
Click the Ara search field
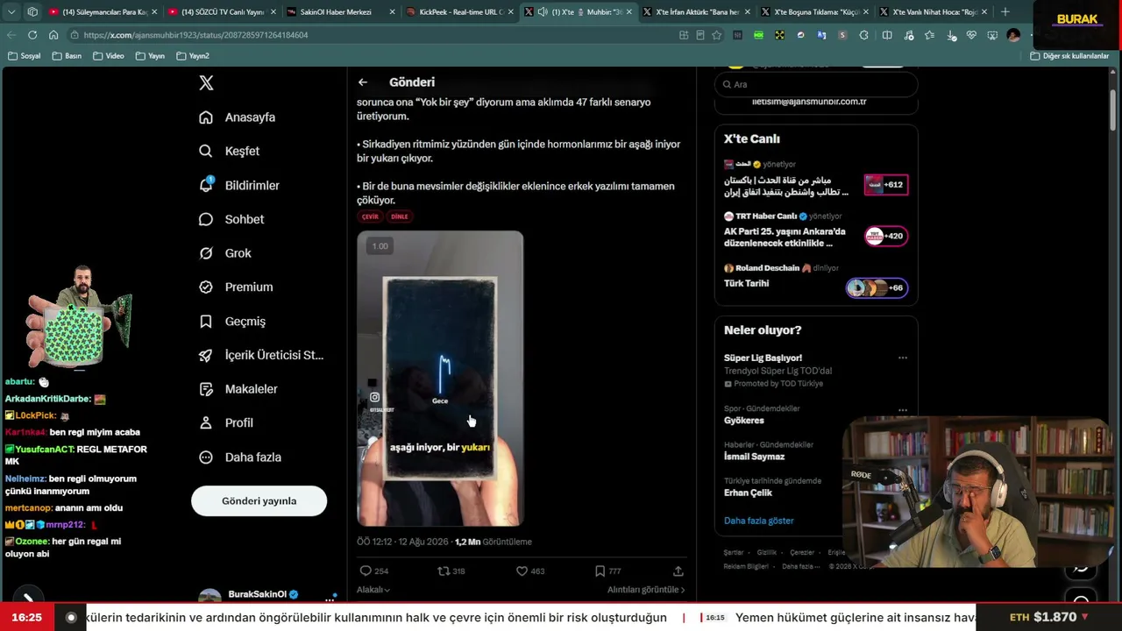[816, 84]
